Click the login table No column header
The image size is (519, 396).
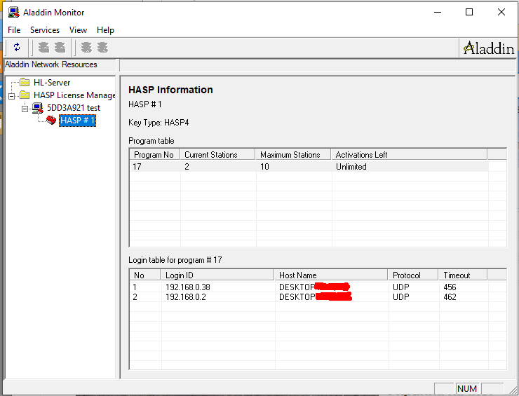click(145, 275)
